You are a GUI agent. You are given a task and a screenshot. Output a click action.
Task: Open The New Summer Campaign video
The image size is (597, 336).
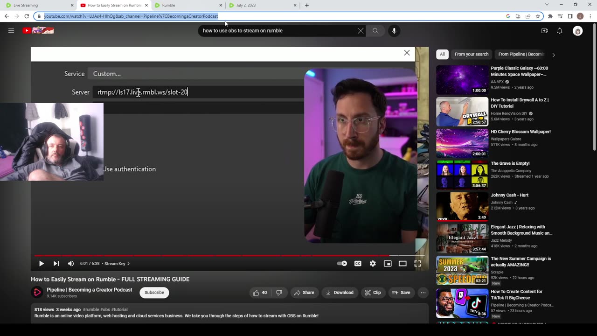(x=521, y=261)
